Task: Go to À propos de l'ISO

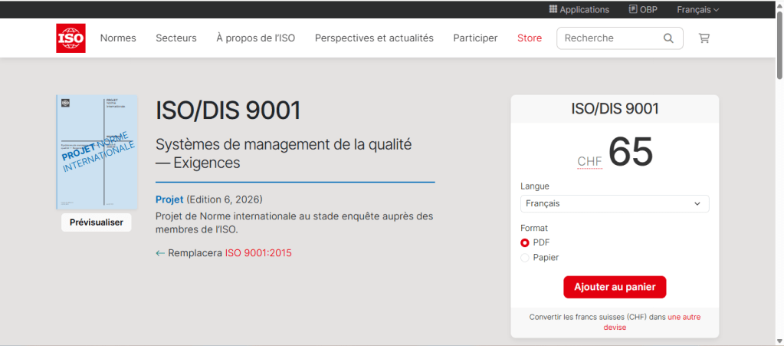Action: click(255, 38)
